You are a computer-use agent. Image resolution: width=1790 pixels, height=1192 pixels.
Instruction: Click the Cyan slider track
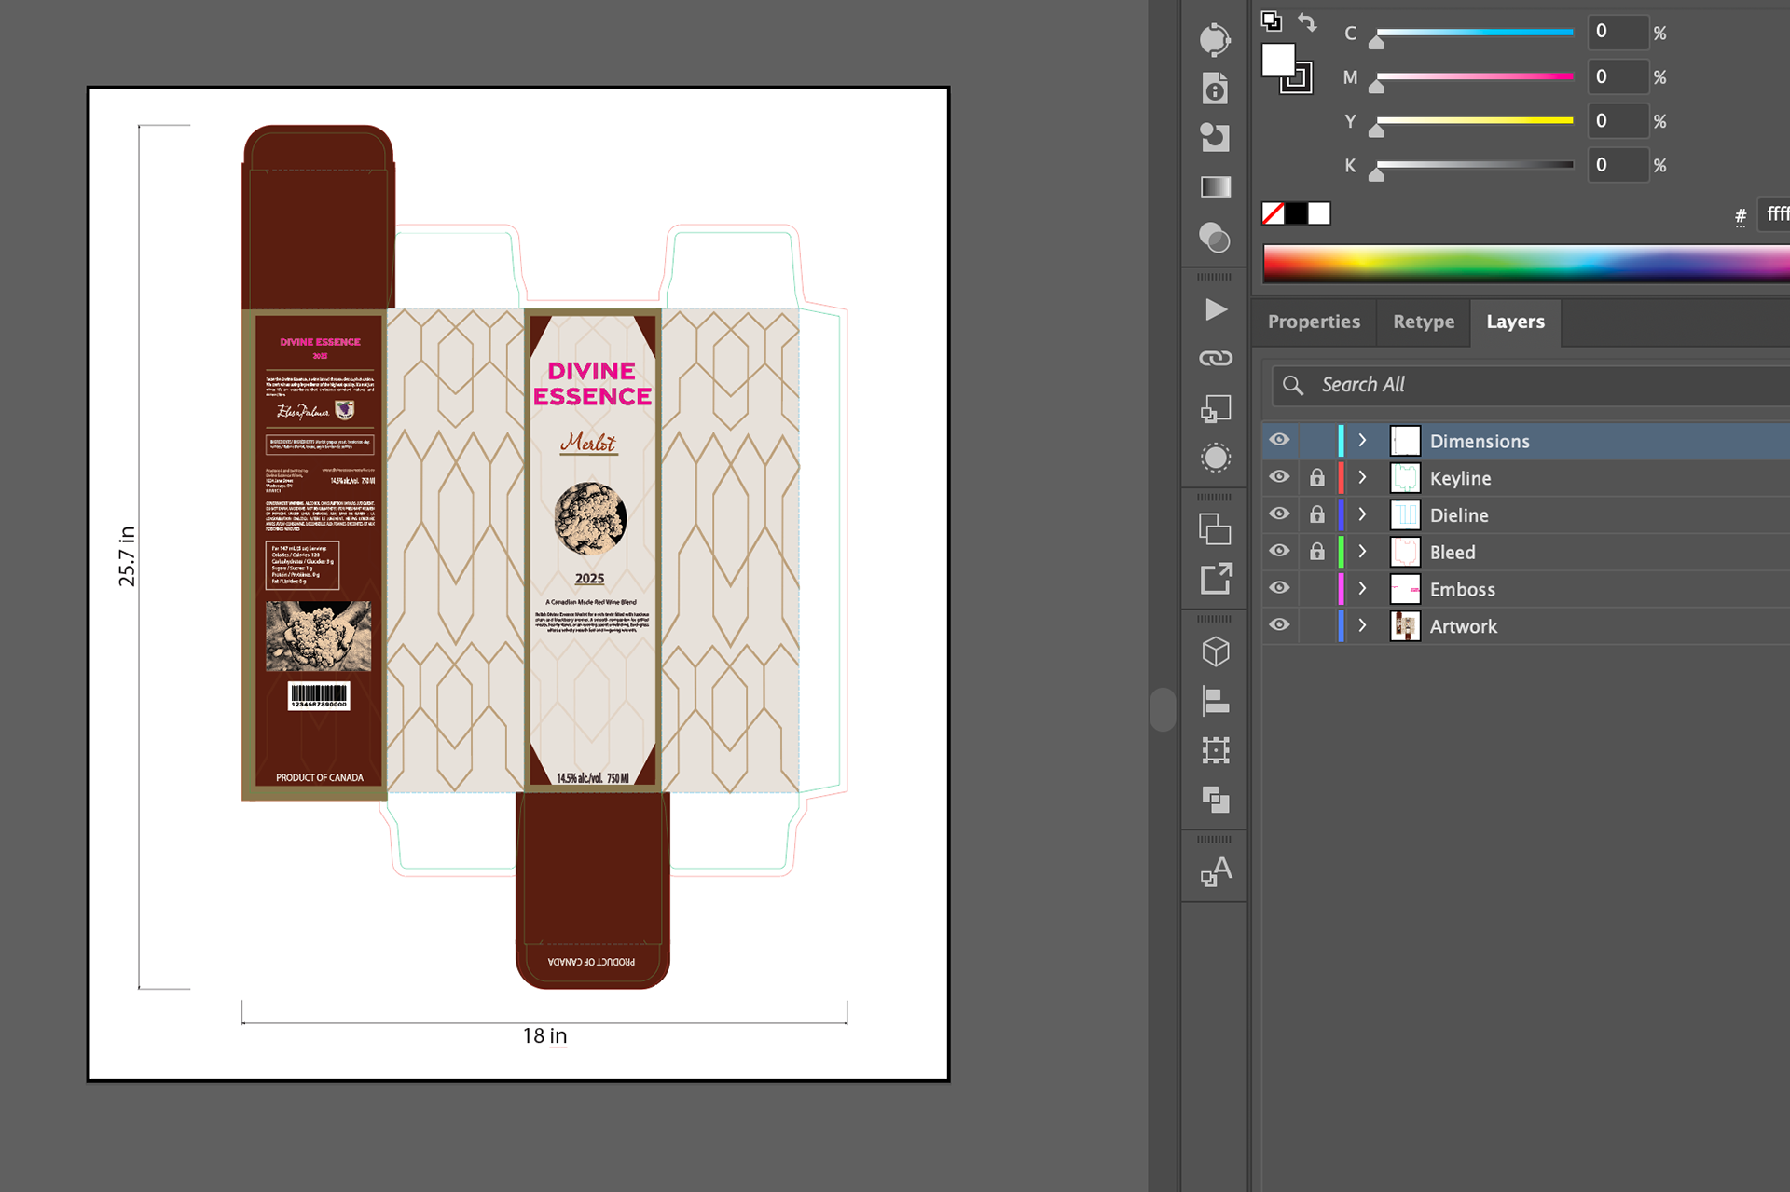click(1476, 32)
